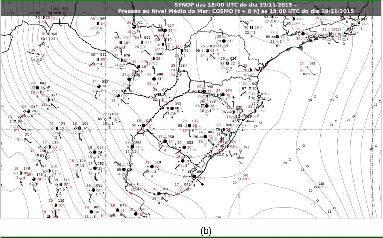Click the 045 isobar label at bottom
Viewport: 383px width, 238px height.
218,217
